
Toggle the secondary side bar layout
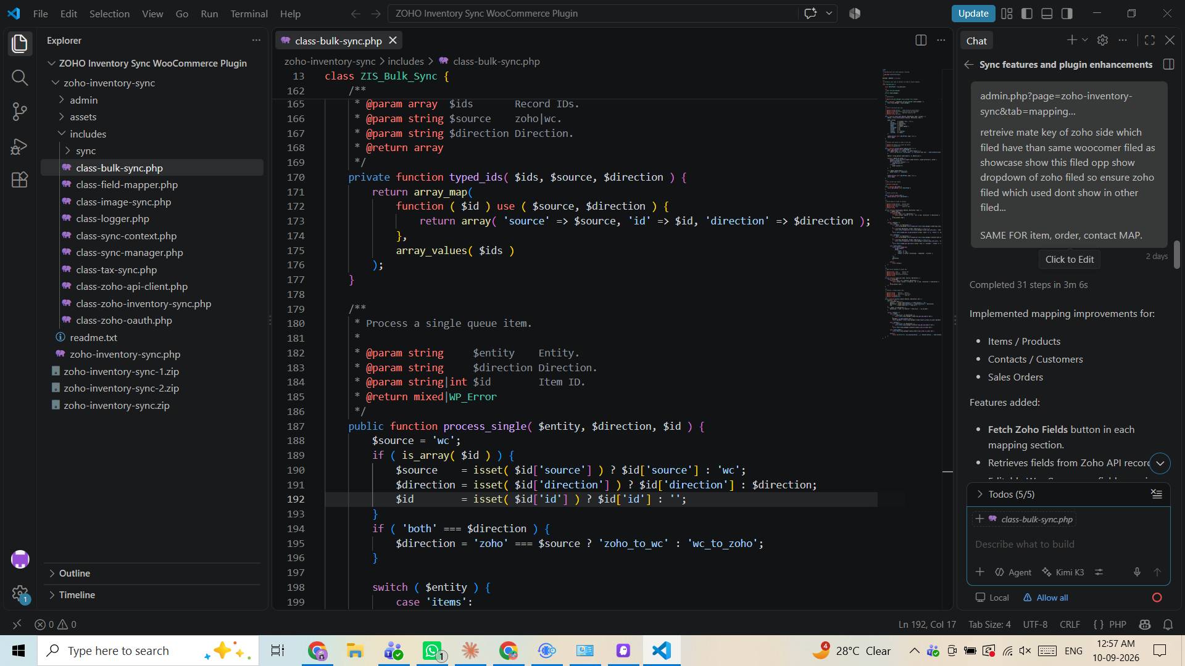tap(1067, 13)
